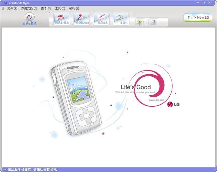Maximize the LG Mobile Sync window
217x172 pixels.
point(204,2)
